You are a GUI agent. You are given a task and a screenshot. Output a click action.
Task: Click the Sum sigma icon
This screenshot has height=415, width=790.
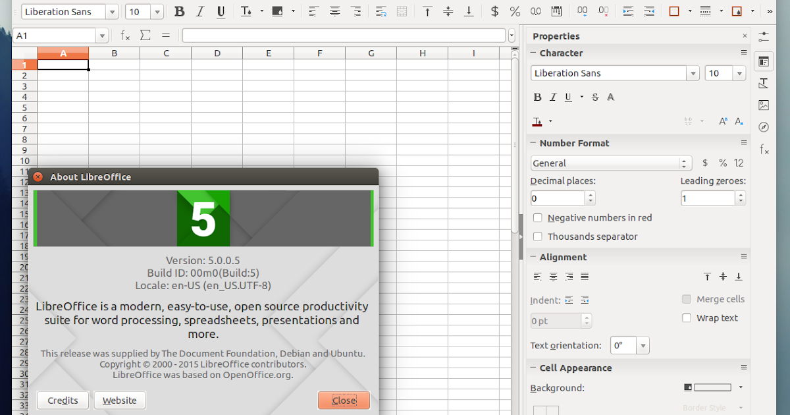(145, 36)
